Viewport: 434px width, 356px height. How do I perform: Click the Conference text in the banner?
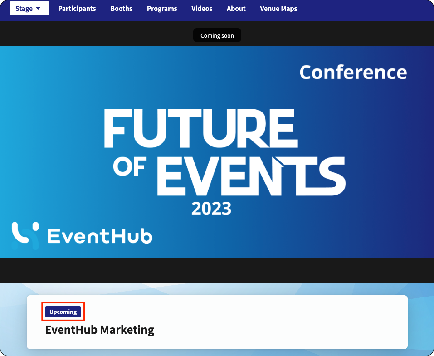353,72
